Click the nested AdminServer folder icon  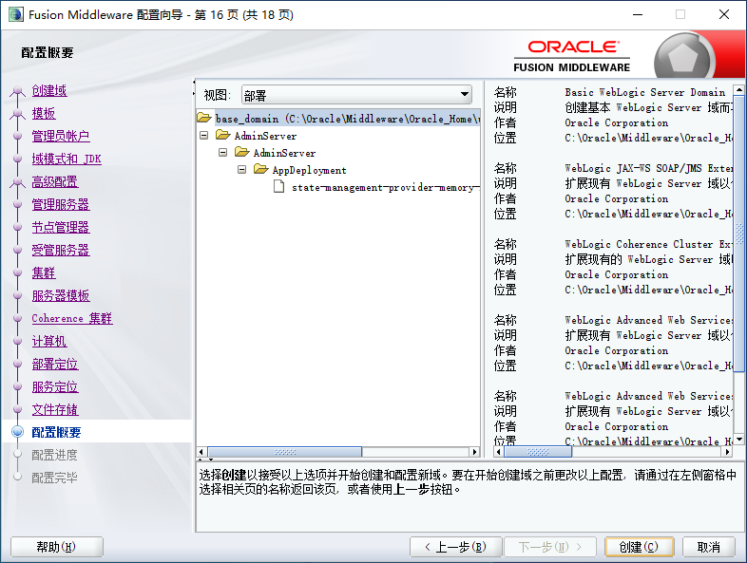click(242, 152)
